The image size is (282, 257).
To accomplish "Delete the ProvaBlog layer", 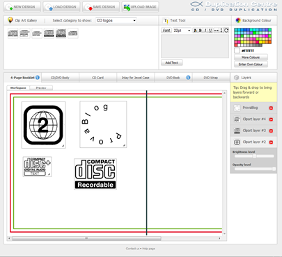I will coord(271,108).
